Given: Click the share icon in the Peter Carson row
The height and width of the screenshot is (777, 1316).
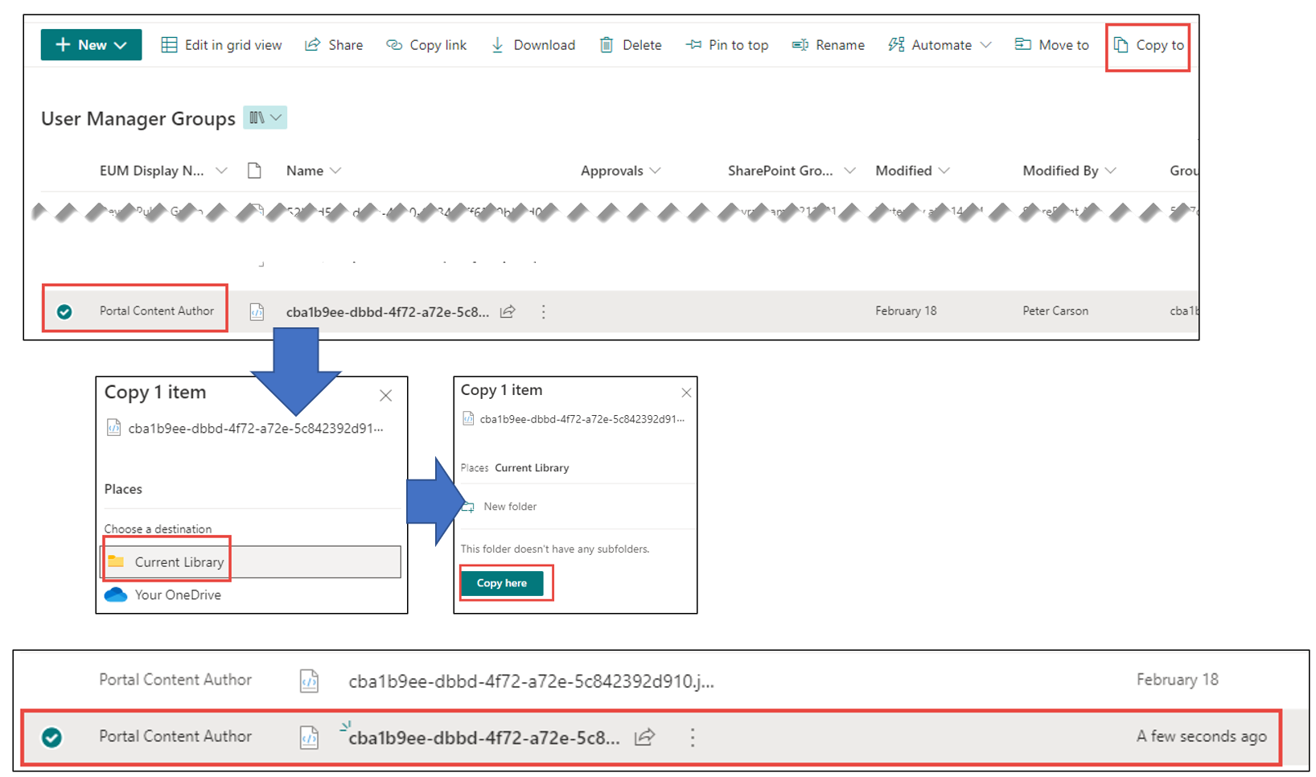Looking at the screenshot, I should click(508, 312).
